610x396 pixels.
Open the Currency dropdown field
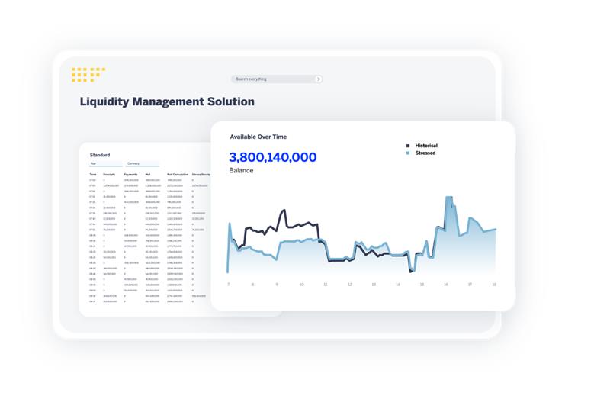click(143, 163)
